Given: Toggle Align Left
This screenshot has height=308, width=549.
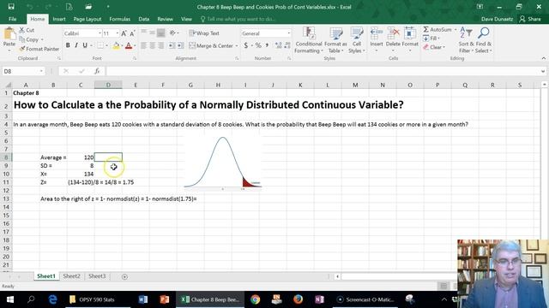Looking at the screenshot, I should click(143, 45).
